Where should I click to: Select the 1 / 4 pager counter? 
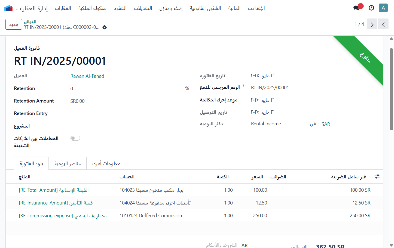tap(359, 24)
